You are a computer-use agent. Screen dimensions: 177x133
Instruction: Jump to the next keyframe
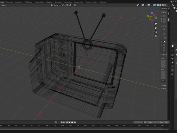coord(72,122)
